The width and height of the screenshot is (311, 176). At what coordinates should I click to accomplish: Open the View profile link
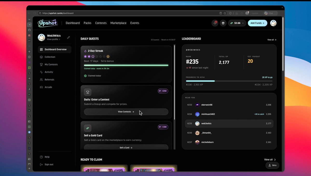point(53,39)
